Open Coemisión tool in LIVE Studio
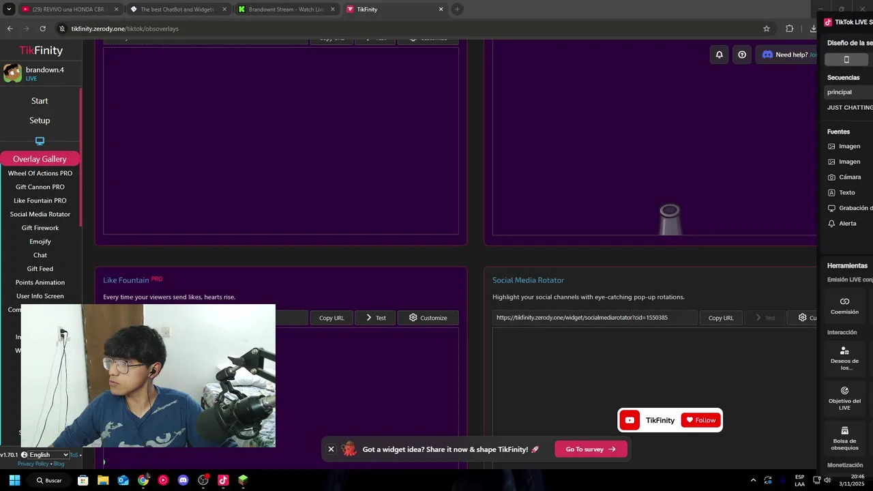The width and height of the screenshot is (873, 491). pos(844,306)
